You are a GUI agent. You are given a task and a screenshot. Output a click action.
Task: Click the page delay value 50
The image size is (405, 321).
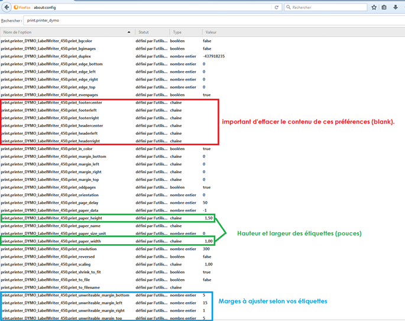pos(205,203)
